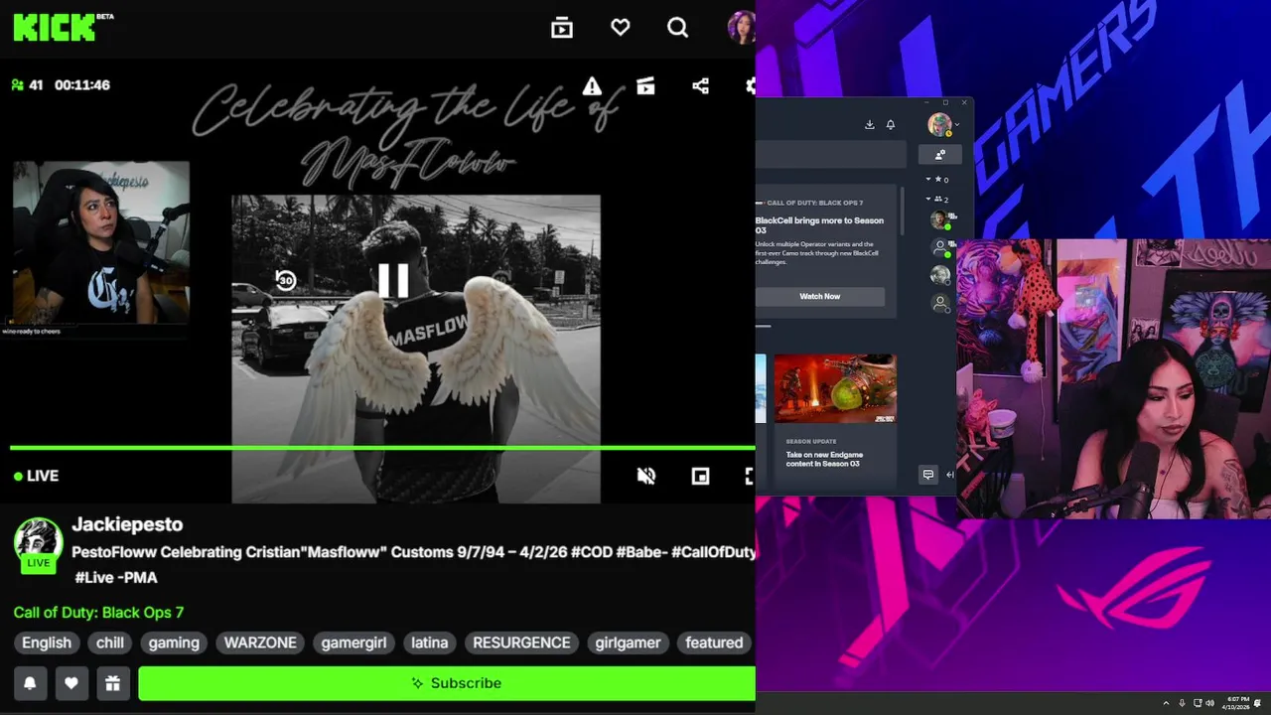Jump to LIVE indicator on player
This screenshot has height=715, width=1271.
36,476
